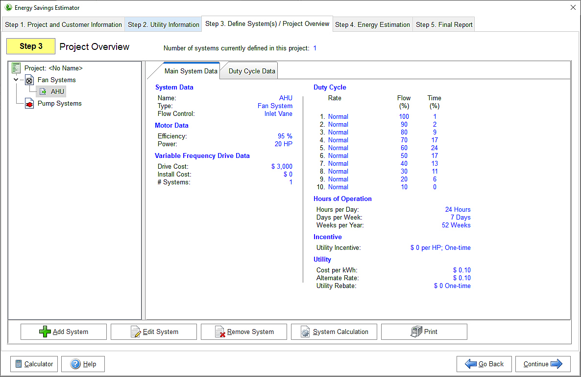This screenshot has width=581, height=377.
Task: Open the Calculator tool
Action: pos(34,364)
